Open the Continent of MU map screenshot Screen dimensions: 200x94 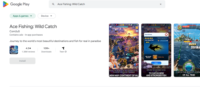124,50
